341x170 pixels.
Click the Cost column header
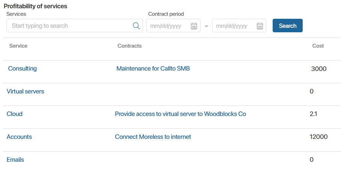(x=318, y=46)
